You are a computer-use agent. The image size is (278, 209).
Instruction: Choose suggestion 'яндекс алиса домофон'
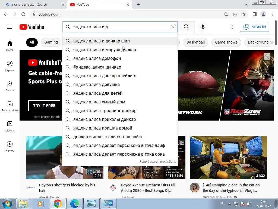point(120,59)
